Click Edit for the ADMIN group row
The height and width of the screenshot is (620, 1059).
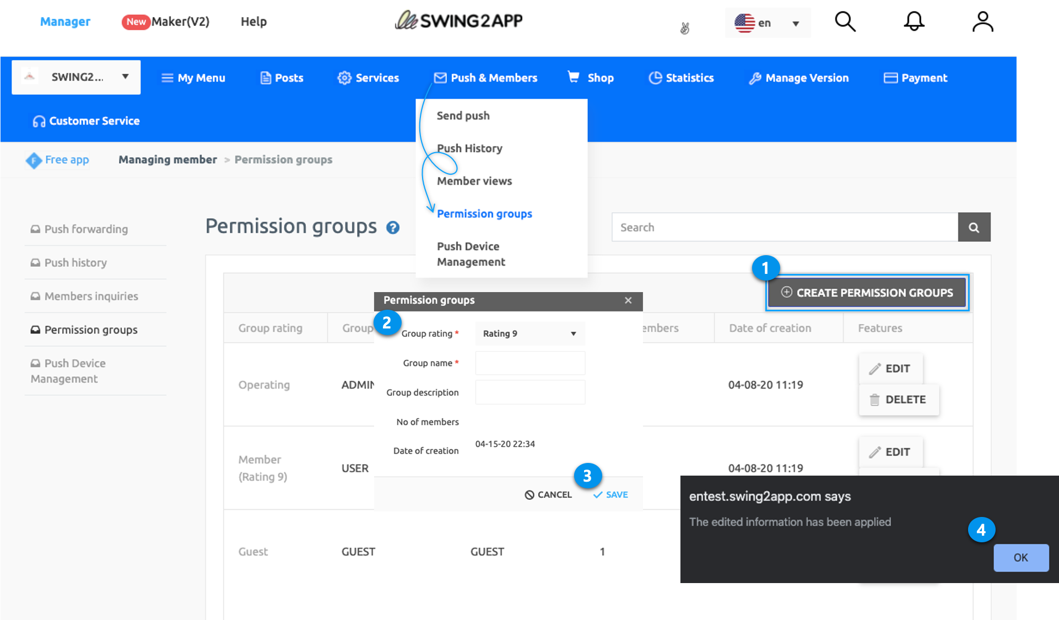(x=890, y=369)
